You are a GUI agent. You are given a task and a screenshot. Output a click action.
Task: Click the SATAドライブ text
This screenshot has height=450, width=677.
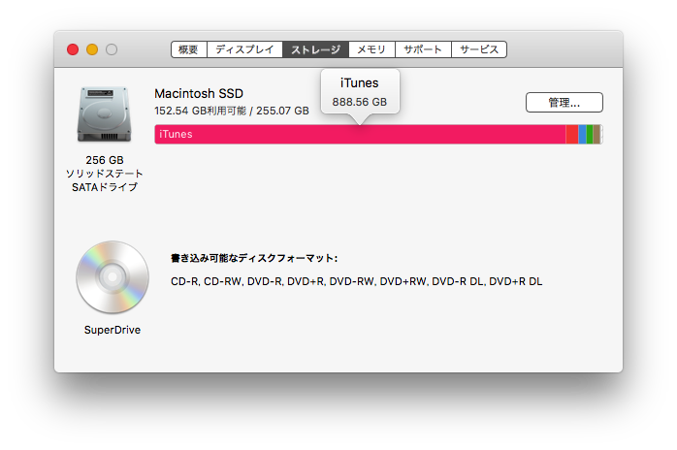pos(105,187)
